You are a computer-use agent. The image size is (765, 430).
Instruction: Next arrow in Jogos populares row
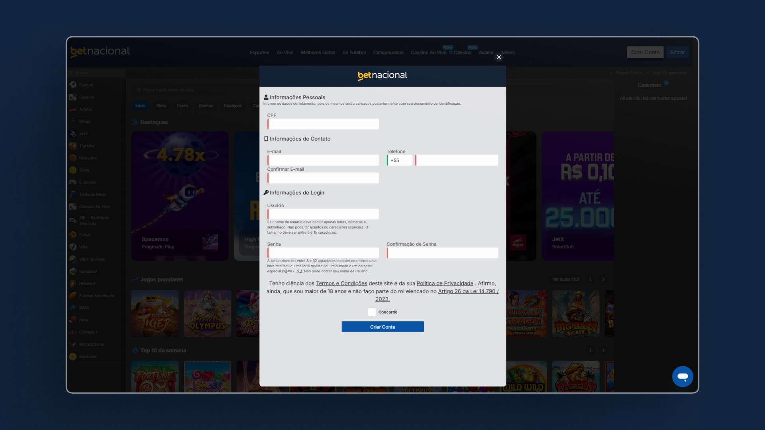(603, 279)
